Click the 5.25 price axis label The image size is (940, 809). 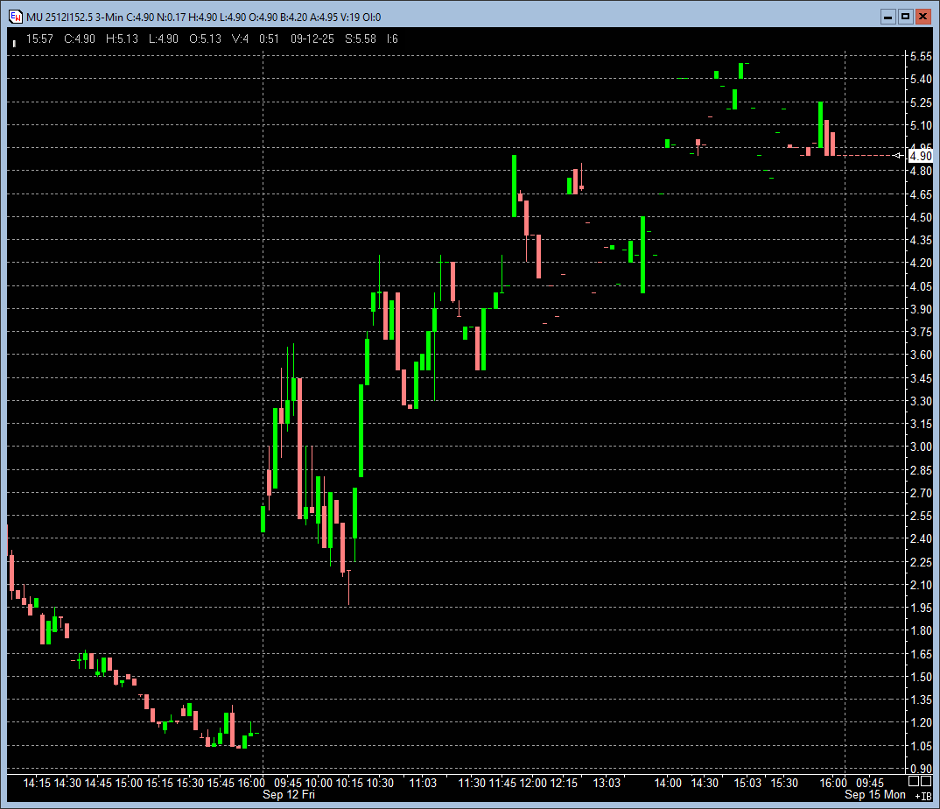pos(921,102)
